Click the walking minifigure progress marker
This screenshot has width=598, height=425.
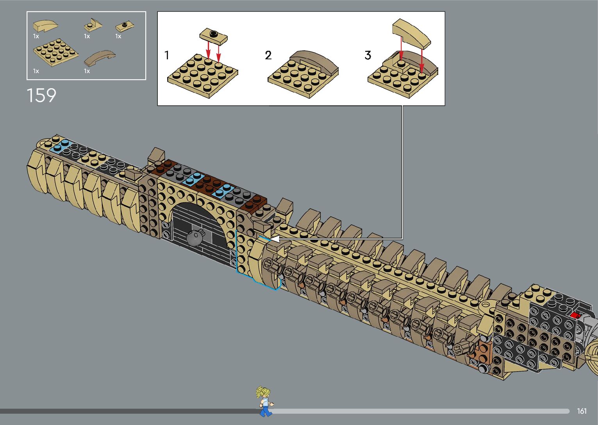[264, 401]
